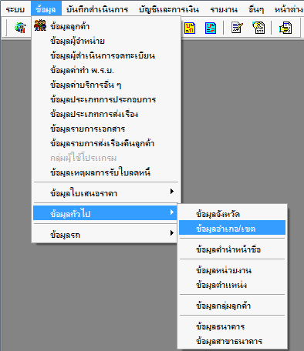304x351 pixels.
Task: Select the highlighted ข้อมูลทั่วไป menu entry
Action: pos(105,212)
